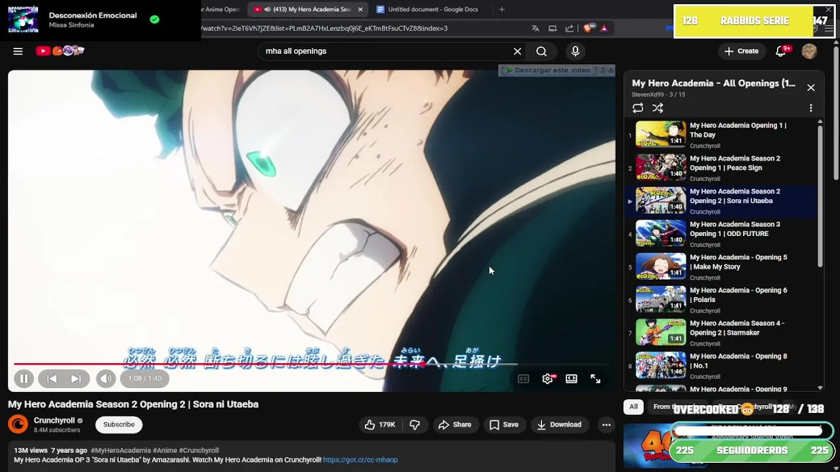Close the 'Descargar este video' overlay
Image resolution: width=840 pixels, height=472 pixels.
(610, 69)
